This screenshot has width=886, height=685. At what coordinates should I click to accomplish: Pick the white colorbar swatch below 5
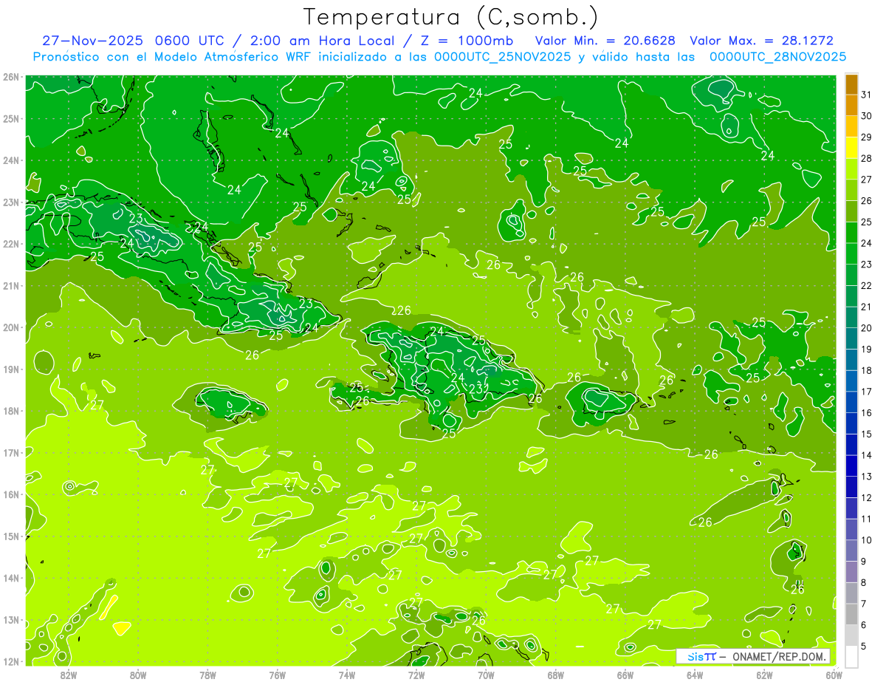coord(851,656)
